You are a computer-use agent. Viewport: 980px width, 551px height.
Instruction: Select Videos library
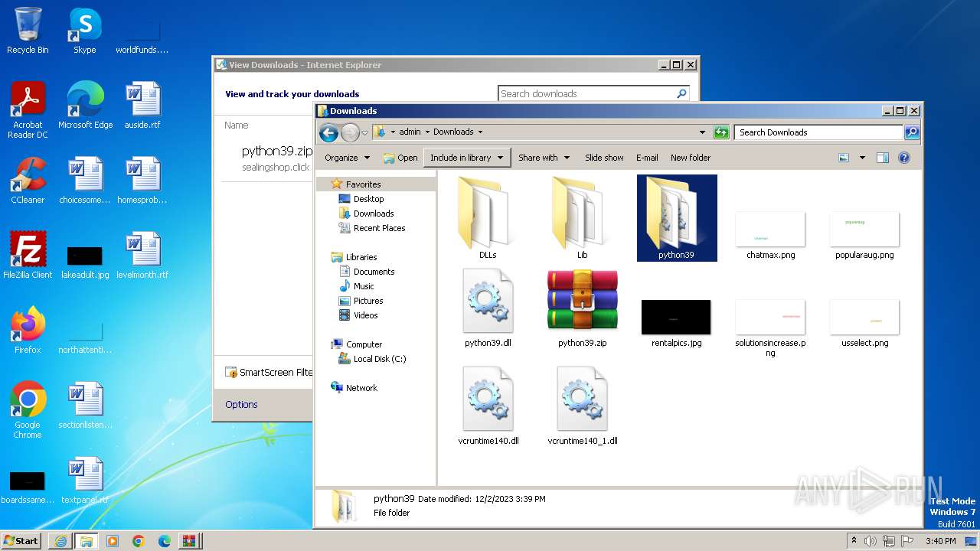point(365,315)
